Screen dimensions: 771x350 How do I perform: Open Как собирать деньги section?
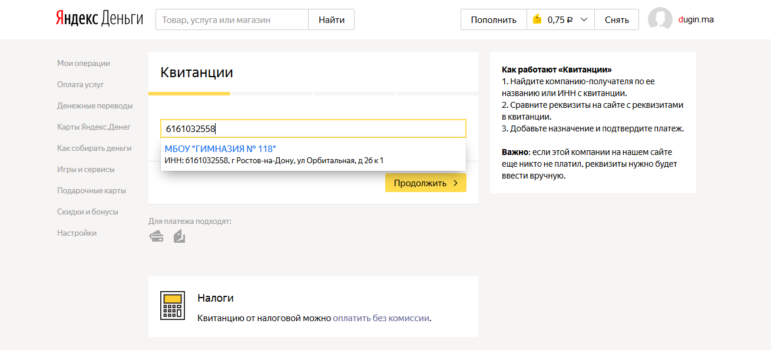click(94, 148)
